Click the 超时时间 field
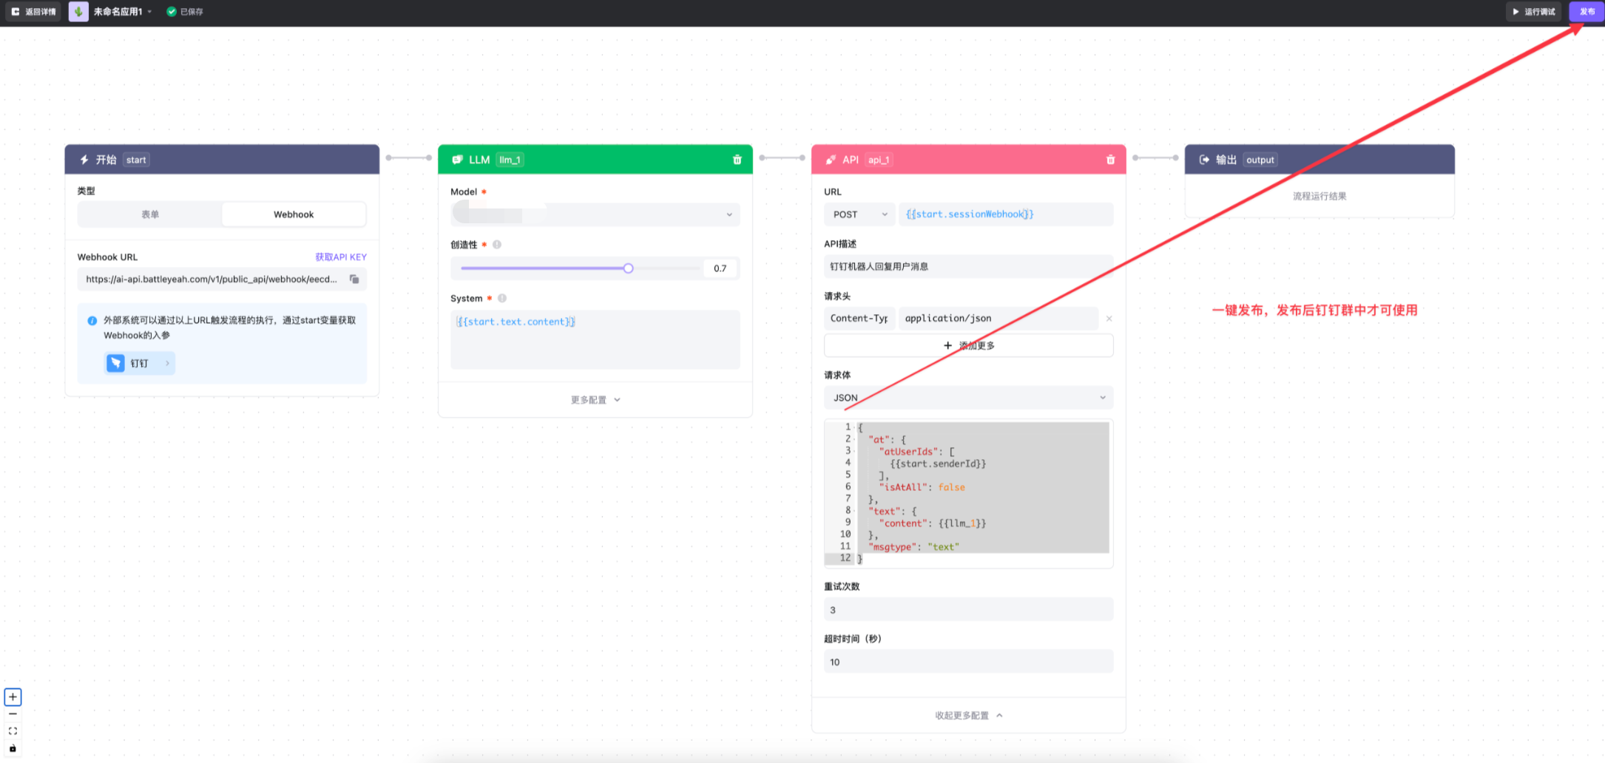Screen dimensions: 1605x763 pyautogui.click(x=969, y=662)
